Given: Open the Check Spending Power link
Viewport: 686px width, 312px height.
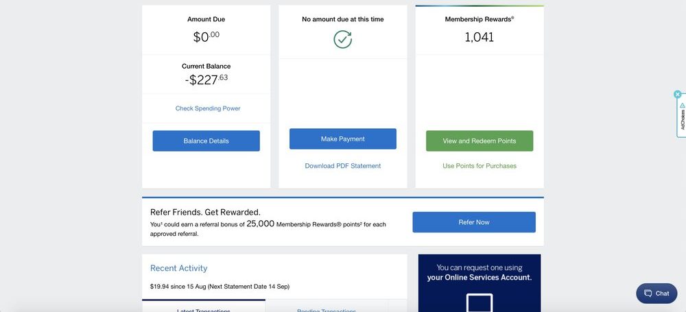Looking at the screenshot, I should point(208,108).
